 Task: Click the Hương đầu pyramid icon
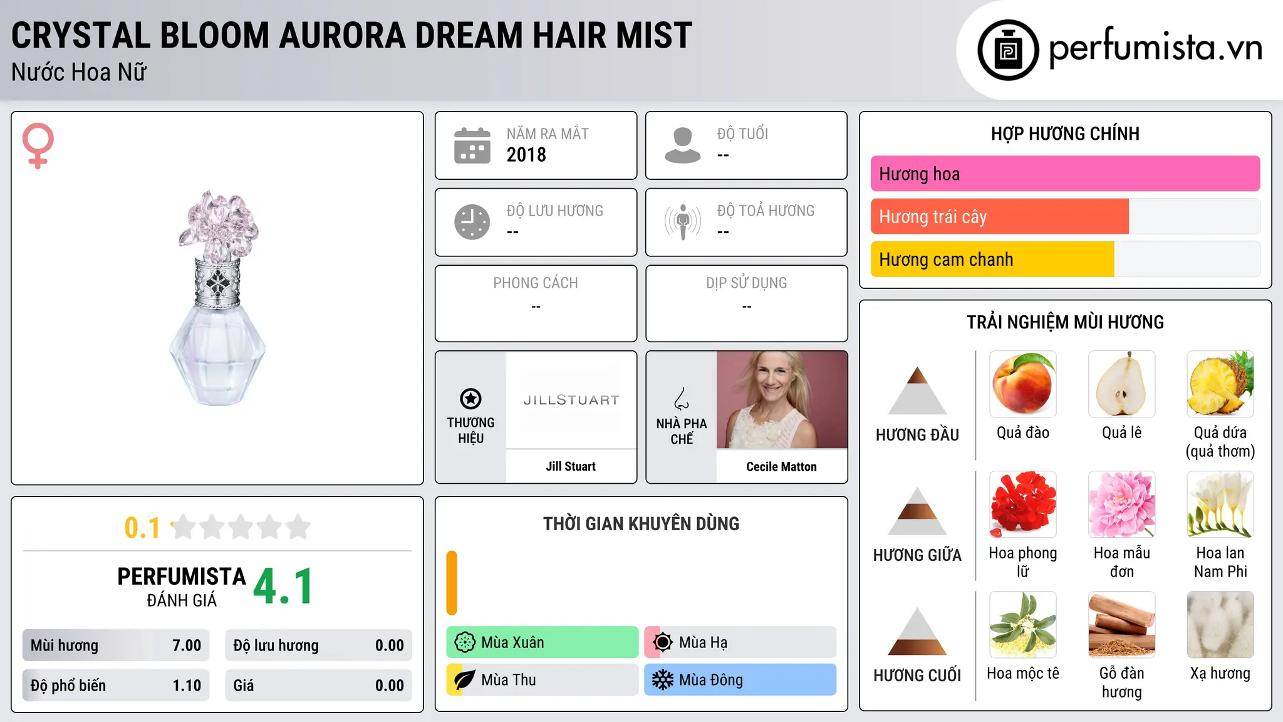point(917,390)
